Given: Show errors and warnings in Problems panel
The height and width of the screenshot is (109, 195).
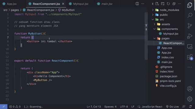Looking at the screenshot, I should (x=15, y=107).
